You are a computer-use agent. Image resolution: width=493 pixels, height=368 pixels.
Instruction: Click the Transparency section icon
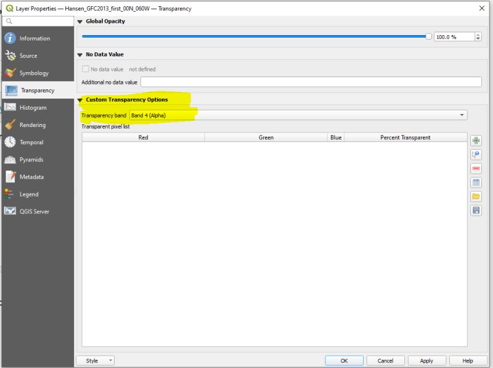tap(11, 91)
